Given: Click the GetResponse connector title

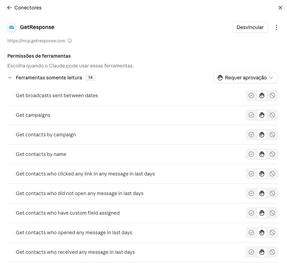Looking at the screenshot, I should click(37, 27).
